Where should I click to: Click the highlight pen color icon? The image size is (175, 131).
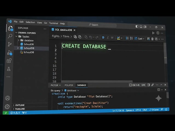click(118, 38)
